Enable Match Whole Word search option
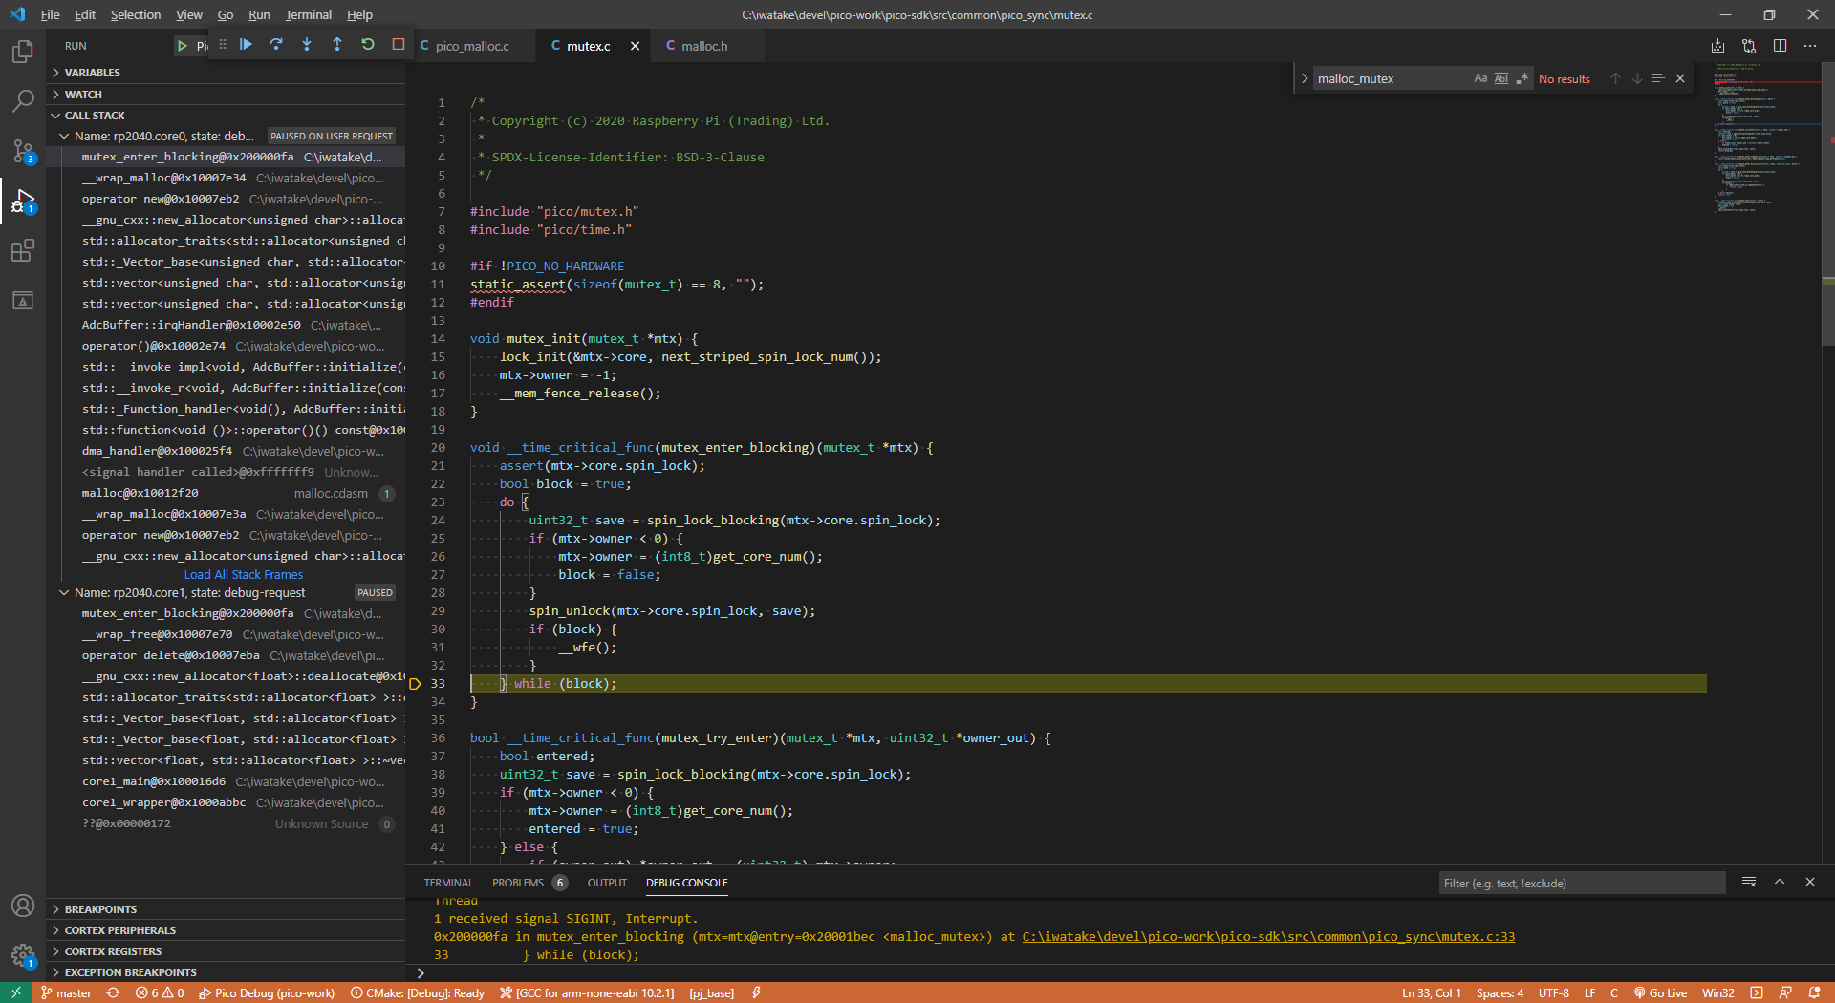The width and height of the screenshot is (1835, 1003). [1501, 78]
